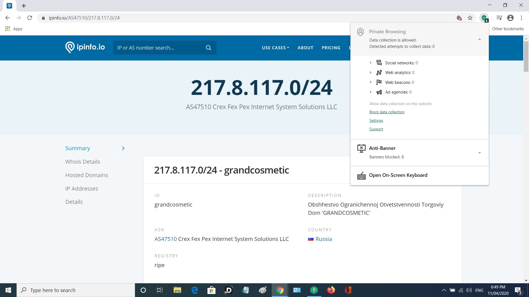This screenshot has height=297, width=529.
Task: Open the Support link
Action: click(x=376, y=129)
